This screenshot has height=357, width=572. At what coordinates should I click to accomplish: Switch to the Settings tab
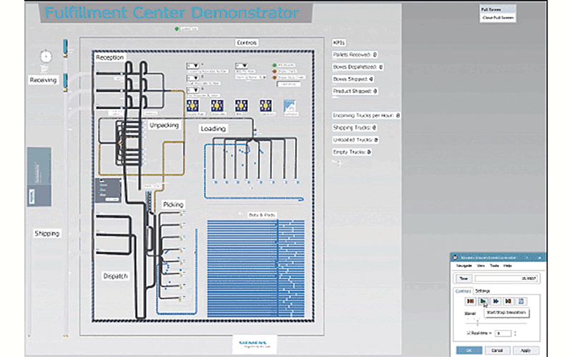[483, 291]
